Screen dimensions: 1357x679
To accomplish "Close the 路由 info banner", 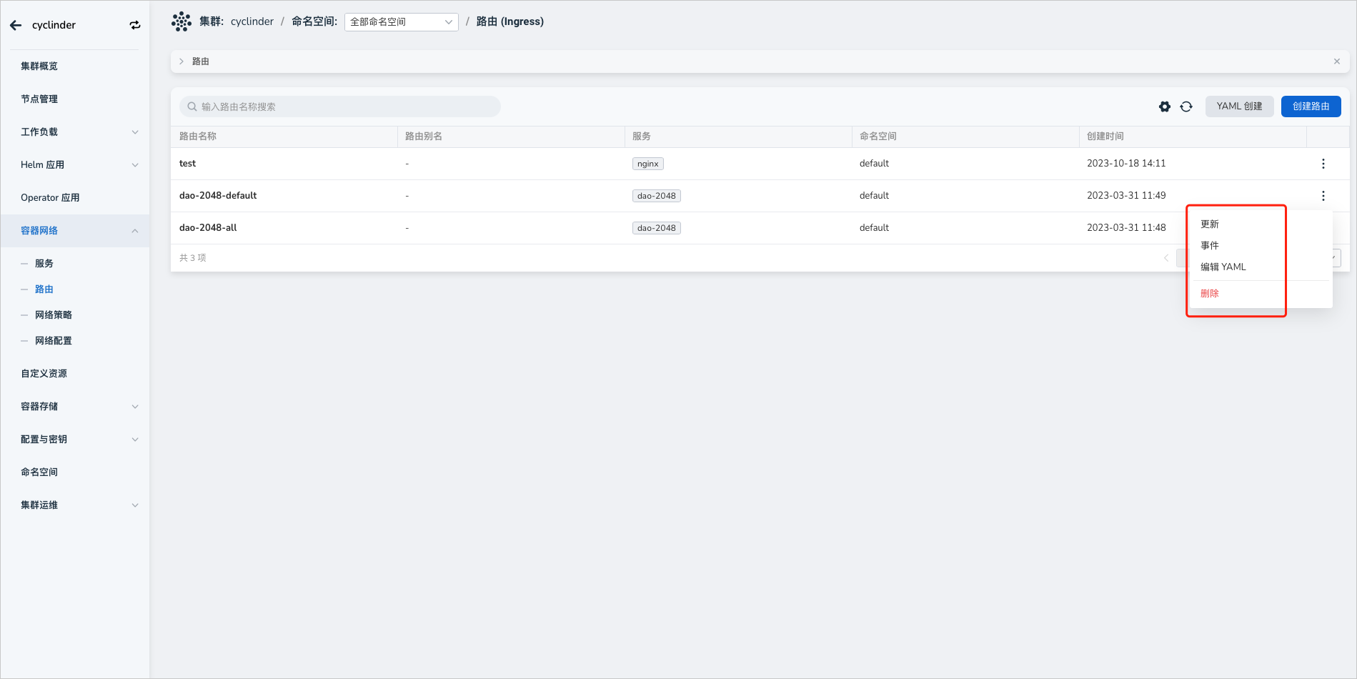I will (1337, 61).
